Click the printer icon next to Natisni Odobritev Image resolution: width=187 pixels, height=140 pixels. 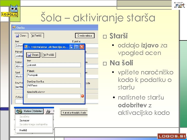point(48,111)
